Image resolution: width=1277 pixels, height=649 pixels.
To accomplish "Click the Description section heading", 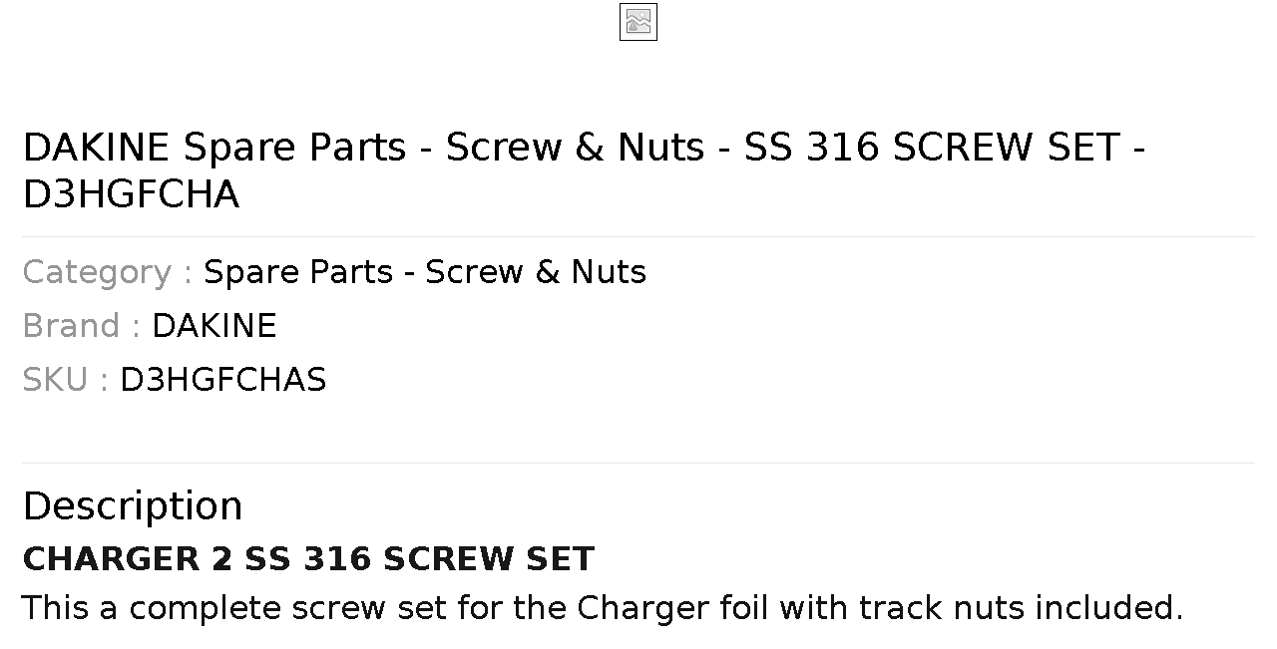I will coord(133,506).
